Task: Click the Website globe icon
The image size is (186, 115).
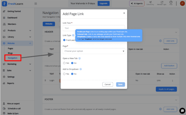Action: (4, 43)
